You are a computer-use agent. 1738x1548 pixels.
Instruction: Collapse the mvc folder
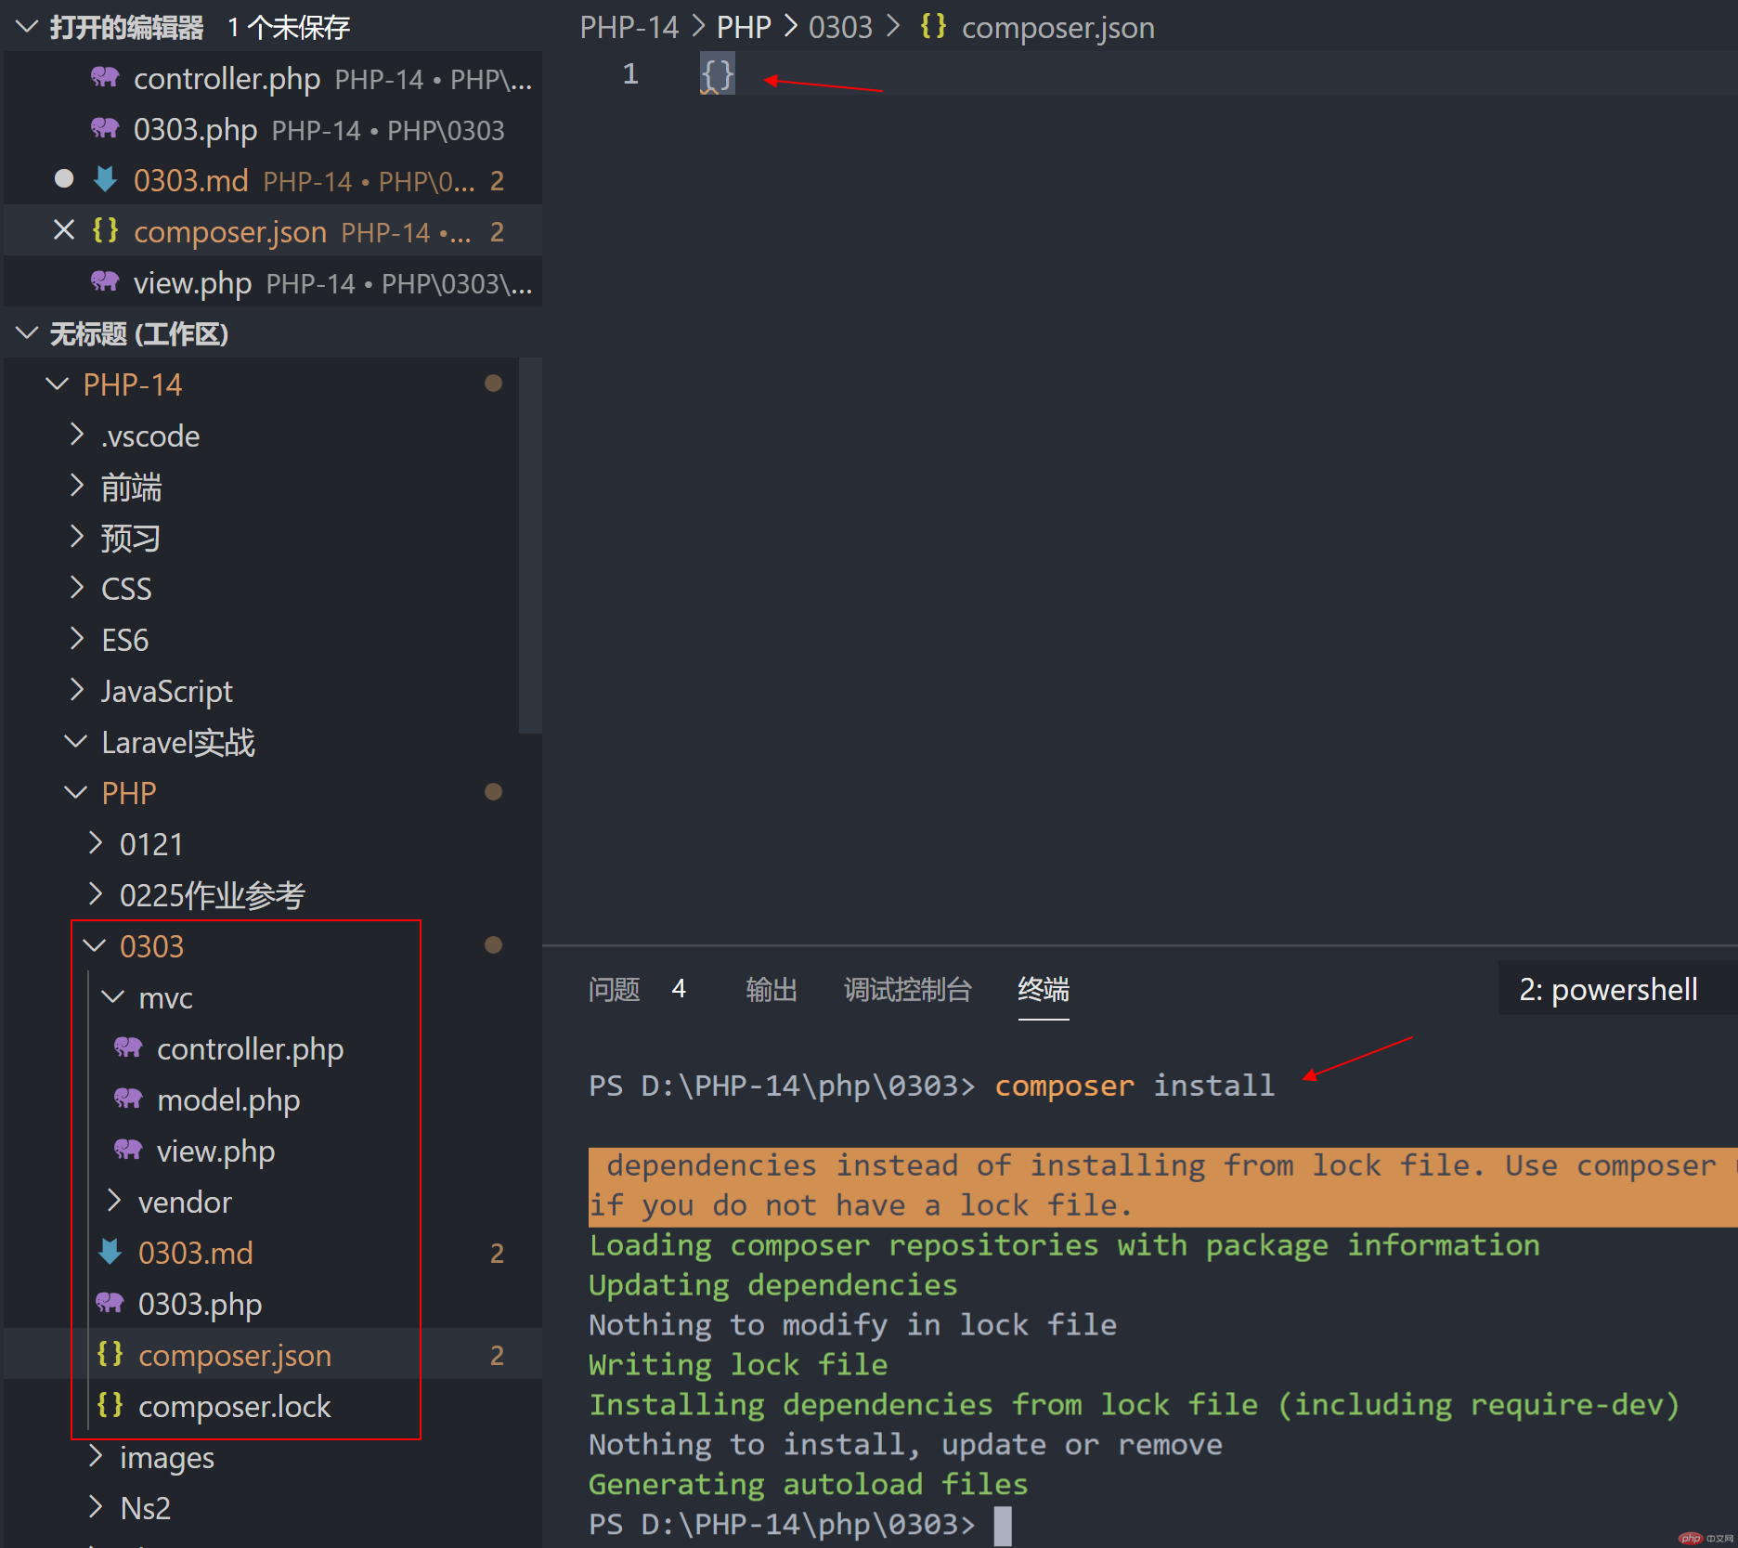click(x=113, y=997)
